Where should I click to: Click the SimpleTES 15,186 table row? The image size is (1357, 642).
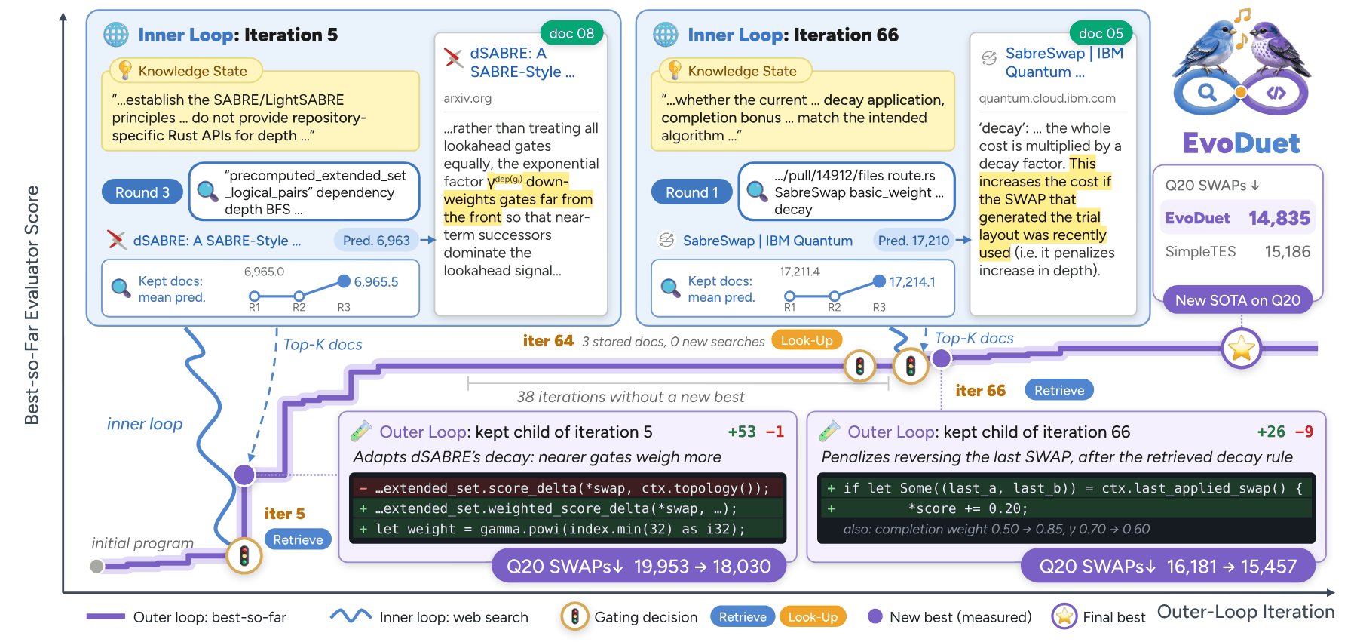(1238, 251)
